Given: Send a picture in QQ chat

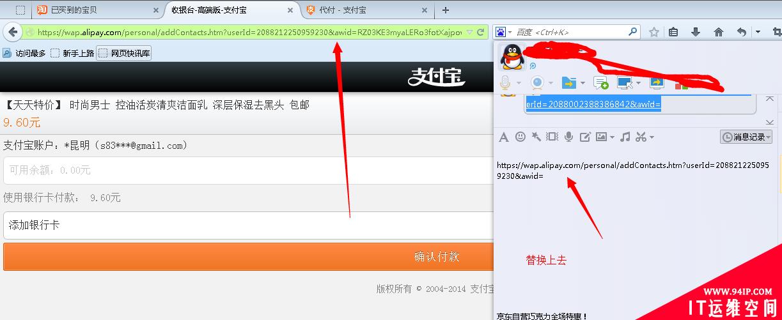Looking at the screenshot, I should [601, 137].
